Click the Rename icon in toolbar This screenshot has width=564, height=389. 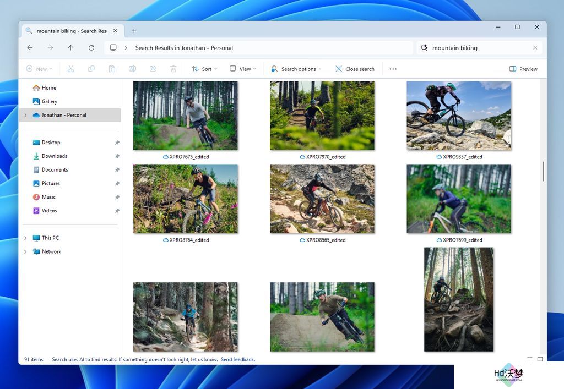(x=132, y=69)
